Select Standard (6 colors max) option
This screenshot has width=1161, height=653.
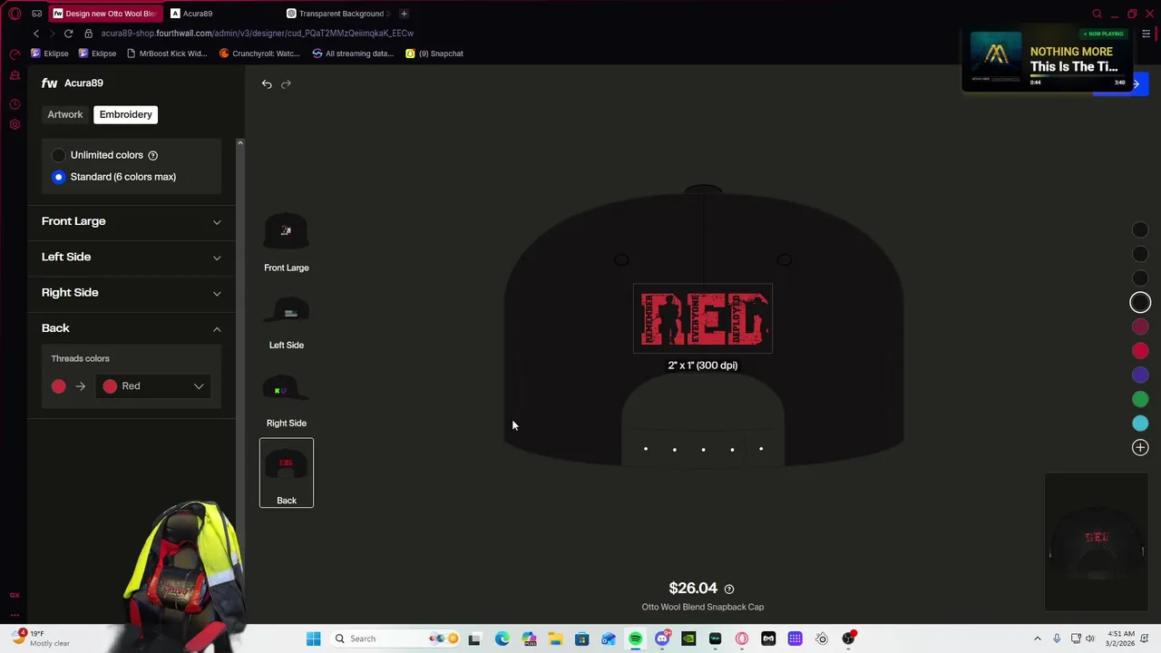(59, 177)
